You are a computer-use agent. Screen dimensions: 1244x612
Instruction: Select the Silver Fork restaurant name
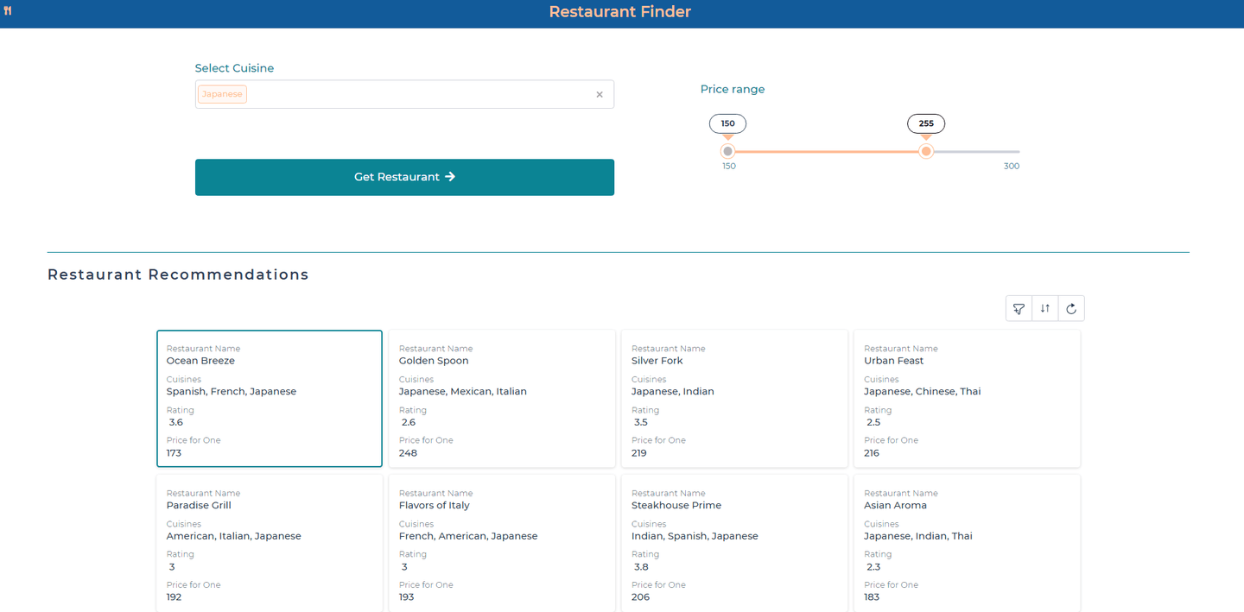pyautogui.click(x=657, y=361)
